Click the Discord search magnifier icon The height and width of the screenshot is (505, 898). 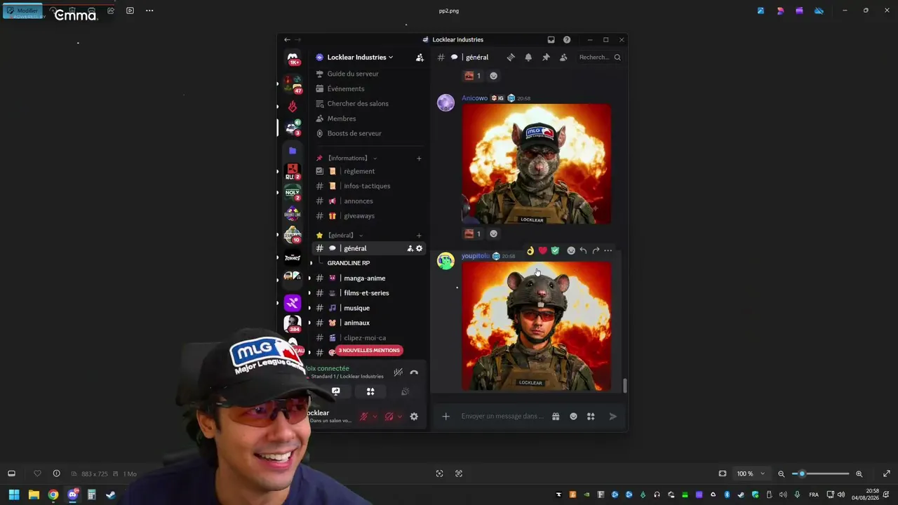[617, 58]
